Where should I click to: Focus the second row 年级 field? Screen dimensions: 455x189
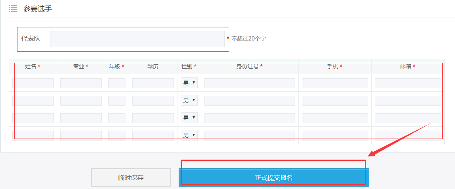coord(117,100)
